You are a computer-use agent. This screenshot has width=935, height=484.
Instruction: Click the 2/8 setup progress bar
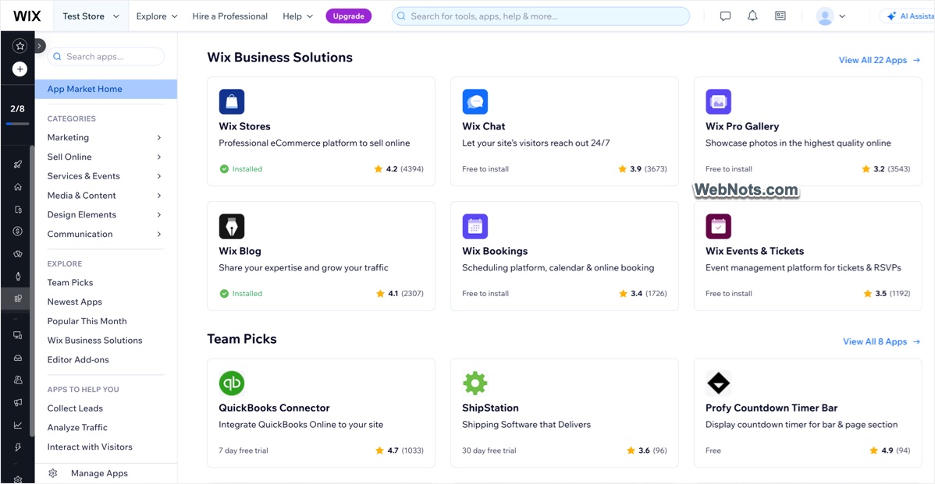coord(18,123)
